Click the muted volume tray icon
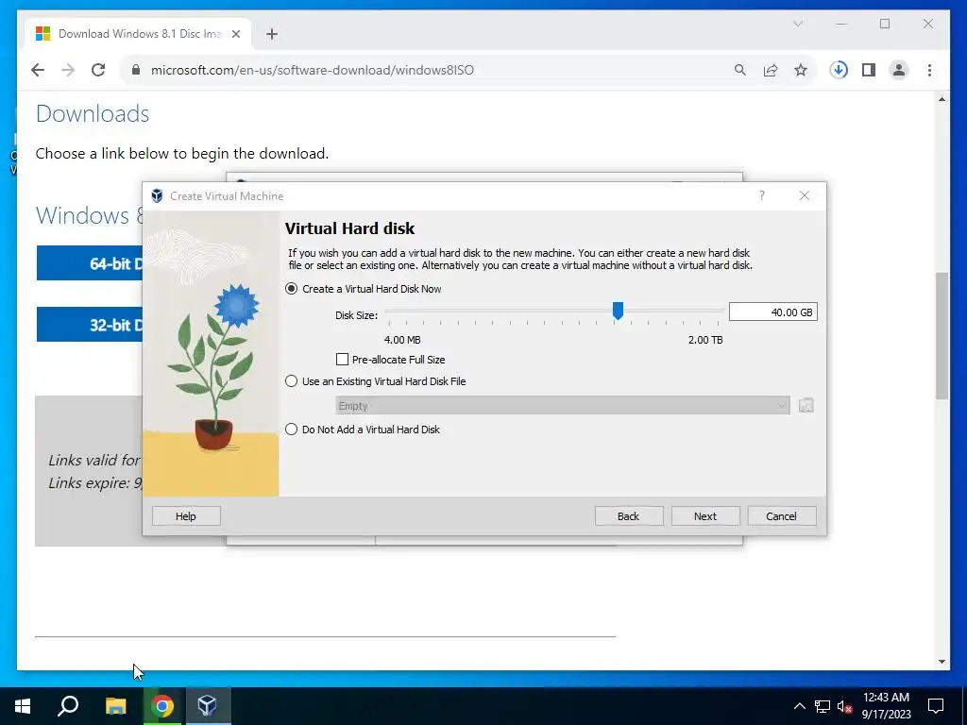The width and height of the screenshot is (967, 725). point(844,706)
